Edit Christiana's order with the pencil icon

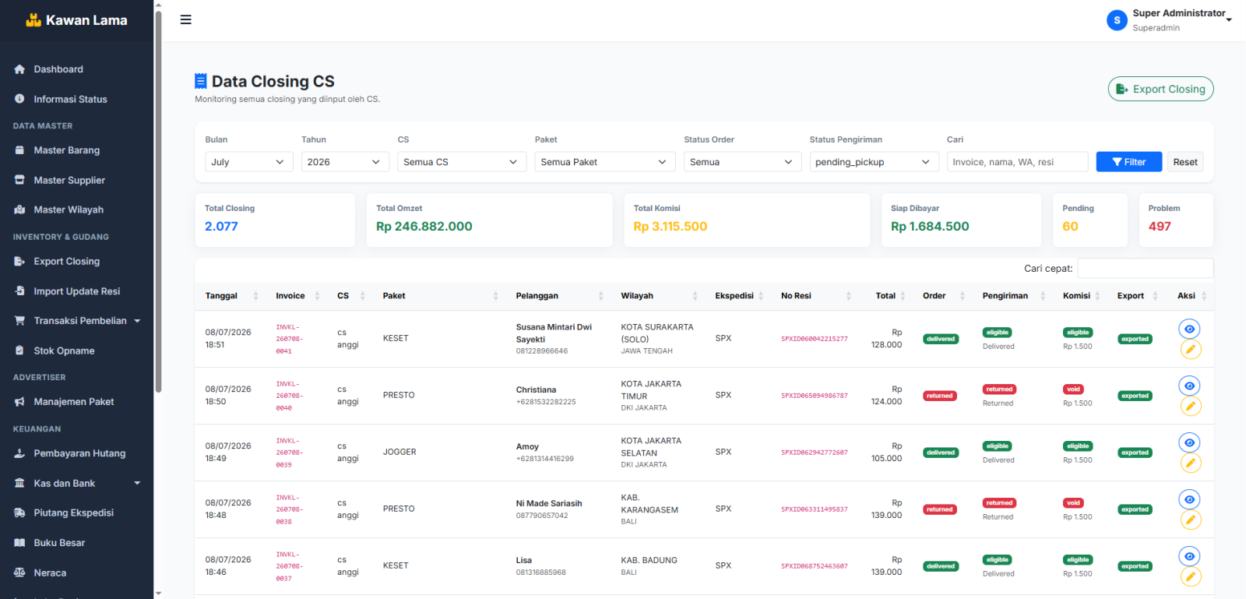(x=1190, y=406)
